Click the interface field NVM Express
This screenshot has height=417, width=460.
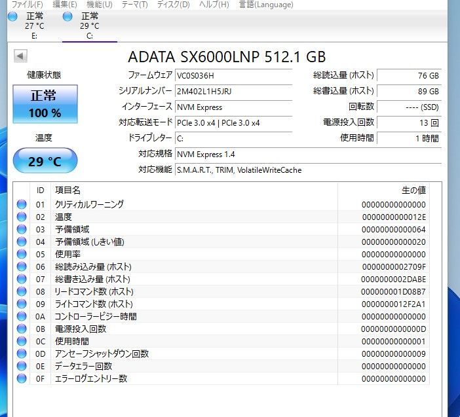pyautogui.click(x=233, y=107)
